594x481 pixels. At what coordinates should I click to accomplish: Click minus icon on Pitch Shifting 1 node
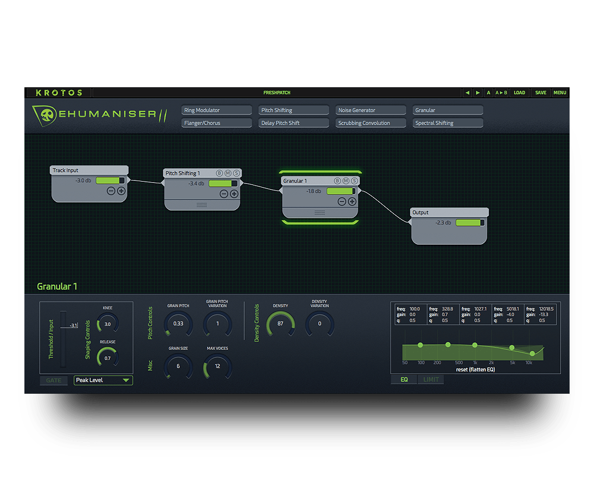pyautogui.click(x=224, y=194)
